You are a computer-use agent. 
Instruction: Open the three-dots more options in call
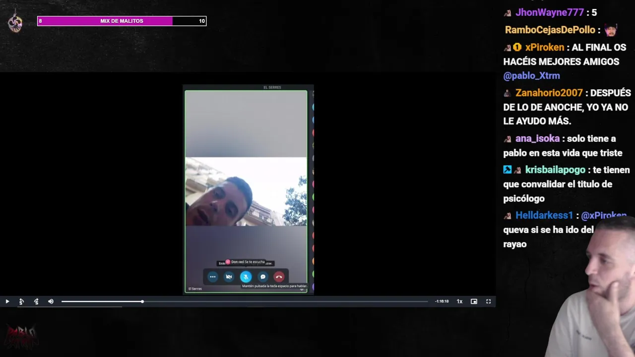[212, 277]
